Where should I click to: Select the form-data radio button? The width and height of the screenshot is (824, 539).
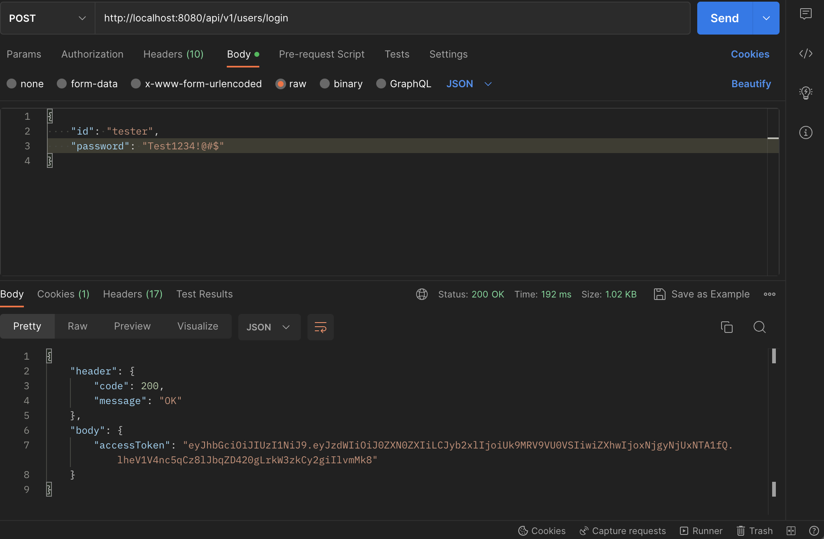(62, 84)
